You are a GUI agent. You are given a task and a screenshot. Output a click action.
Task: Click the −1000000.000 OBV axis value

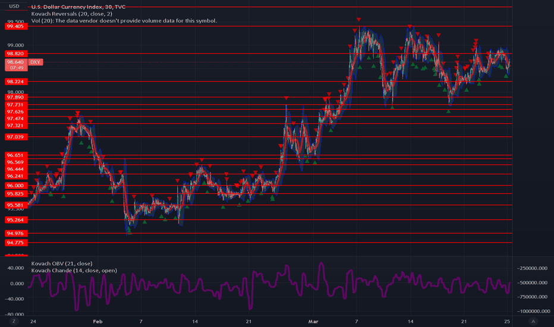click(x=534, y=312)
